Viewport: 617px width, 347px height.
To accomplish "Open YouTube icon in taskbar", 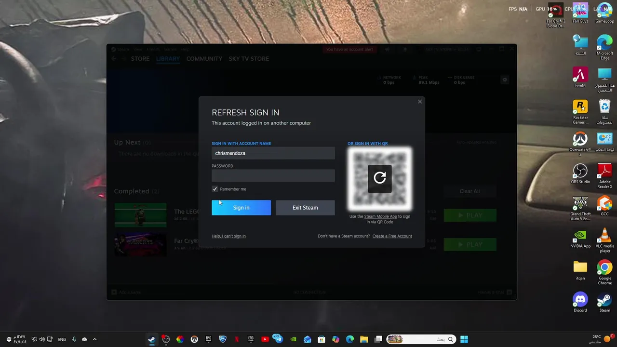I will click(x=265, y=339).
